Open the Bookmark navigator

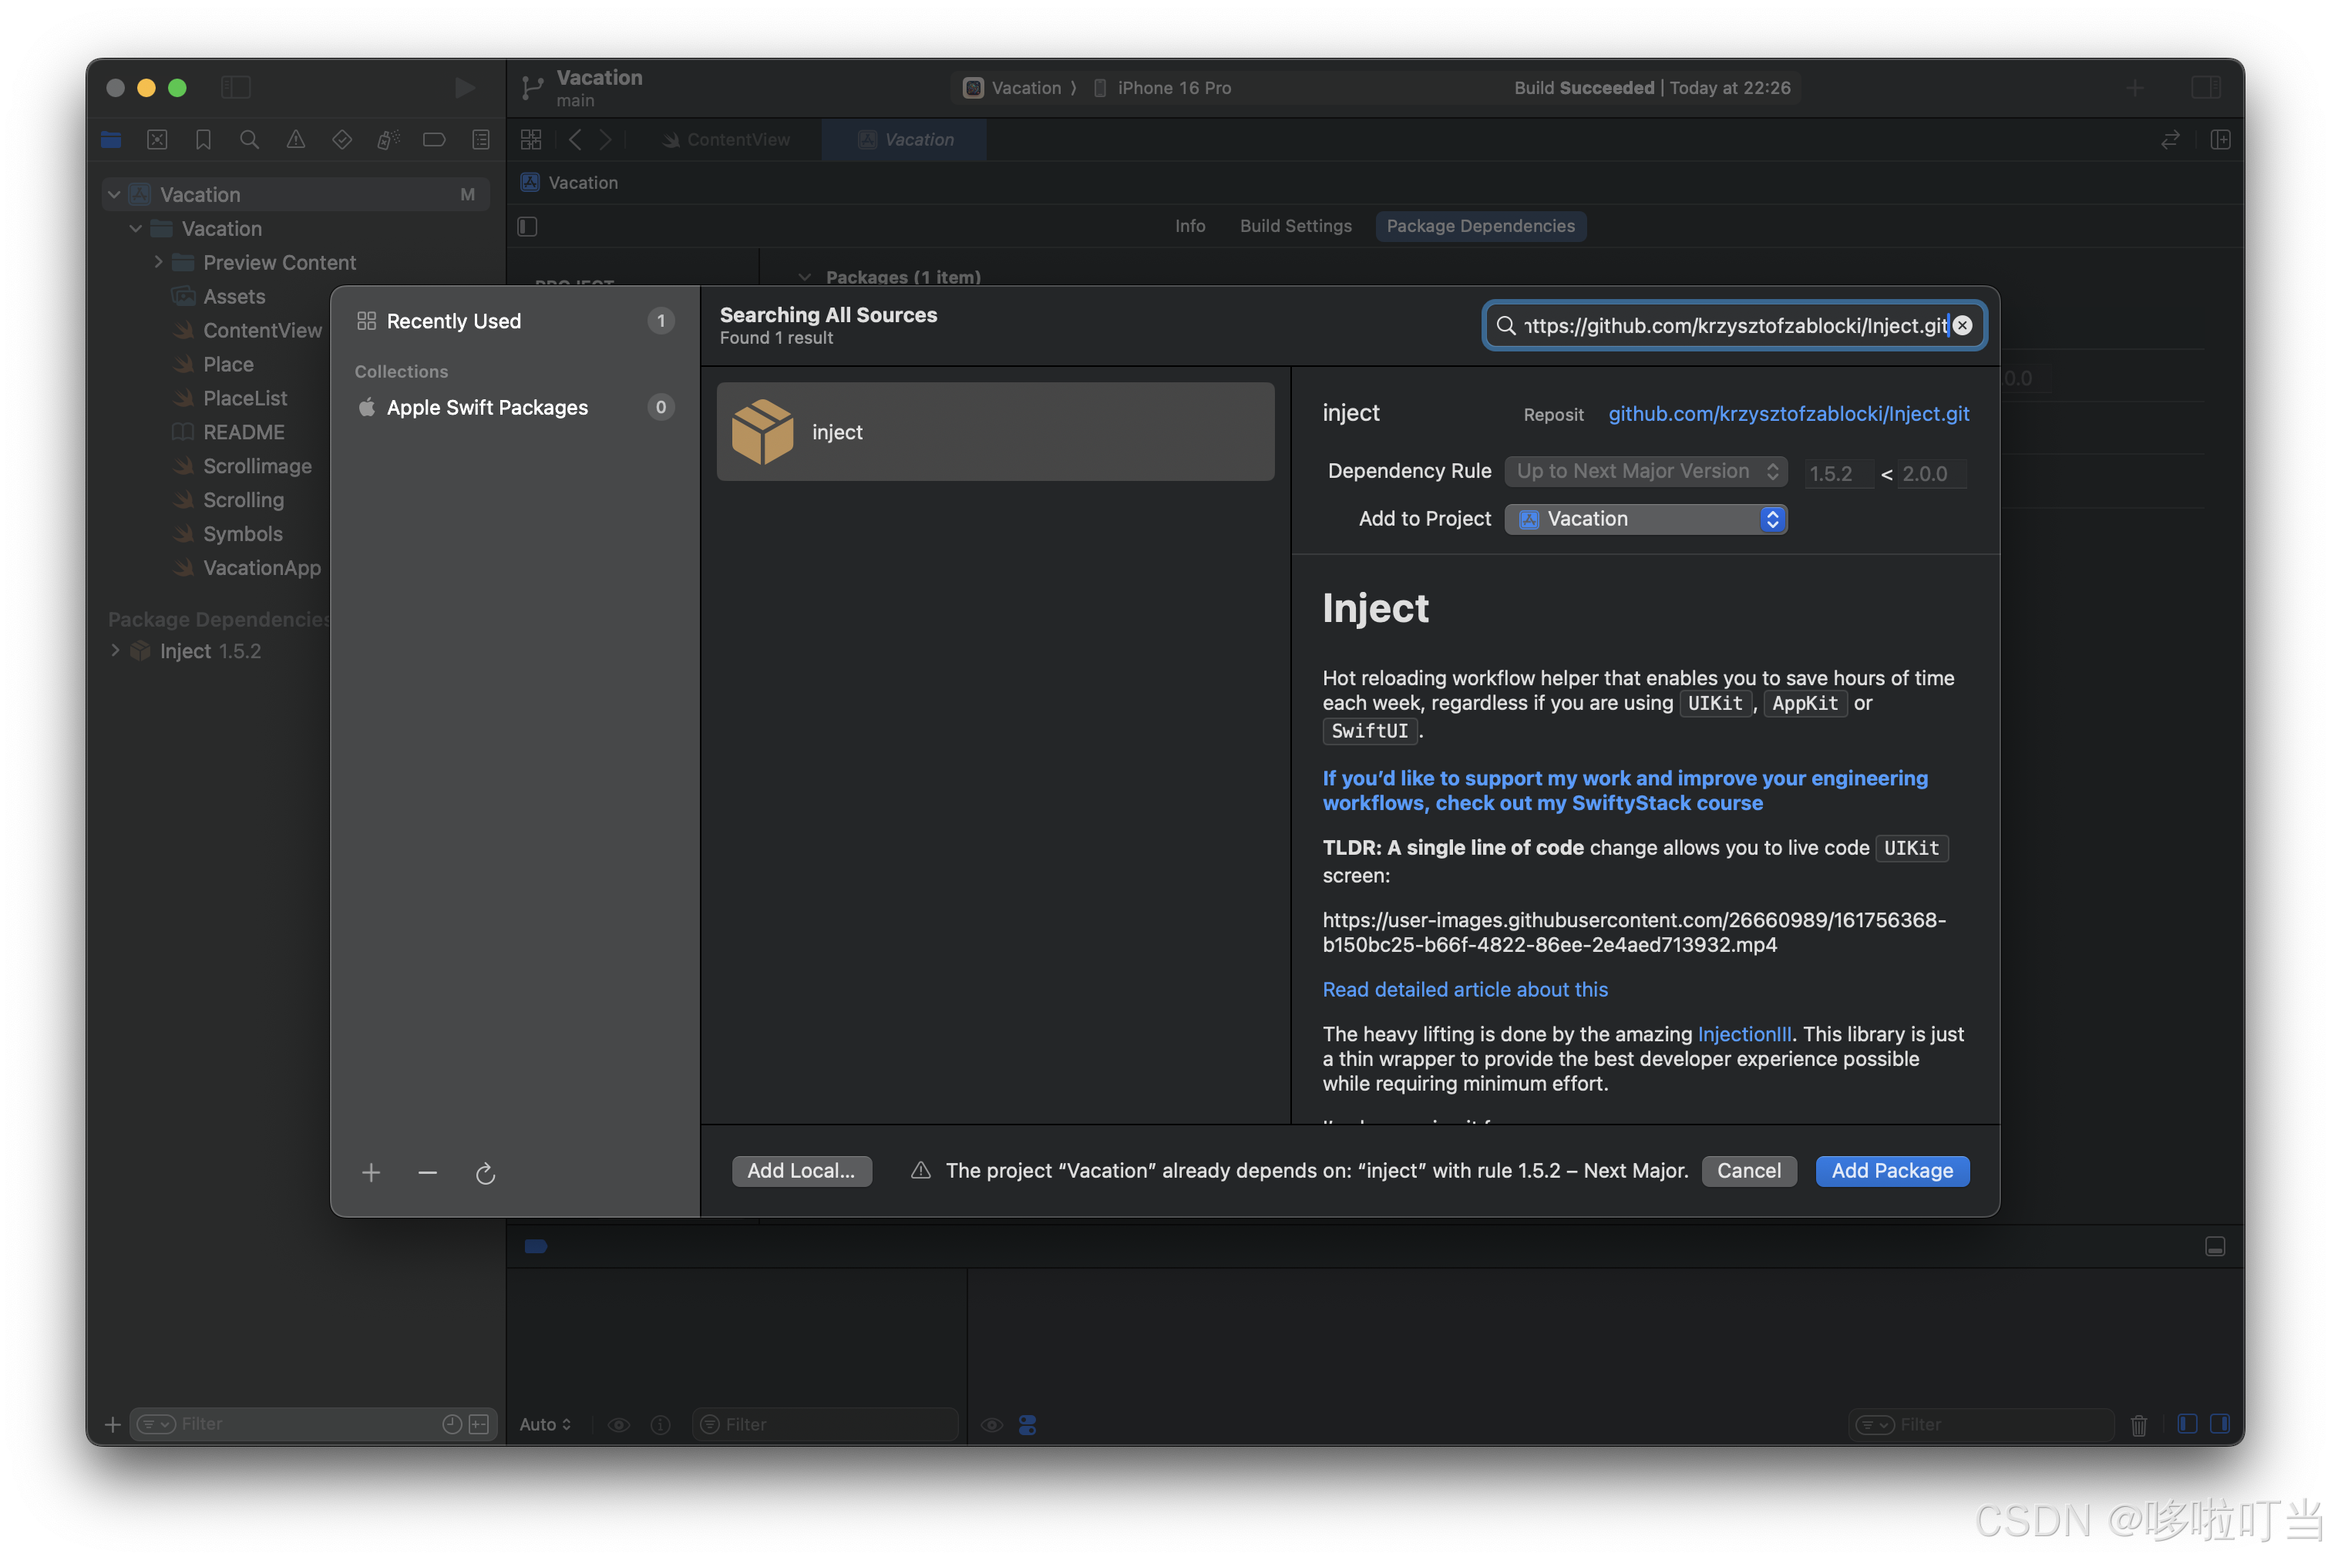click(x=203, y=140)
